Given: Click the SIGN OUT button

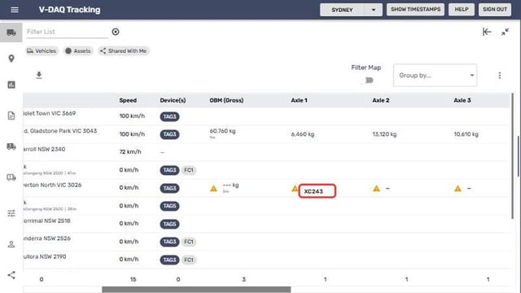Looking at the screenshot, I should pyautogui.click(x=495, y=9).
